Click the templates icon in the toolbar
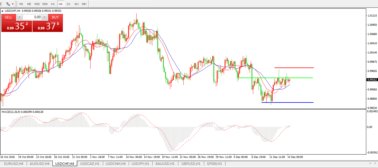The width and height of the screenshot is (378, 168). click(x=8, y=4)
